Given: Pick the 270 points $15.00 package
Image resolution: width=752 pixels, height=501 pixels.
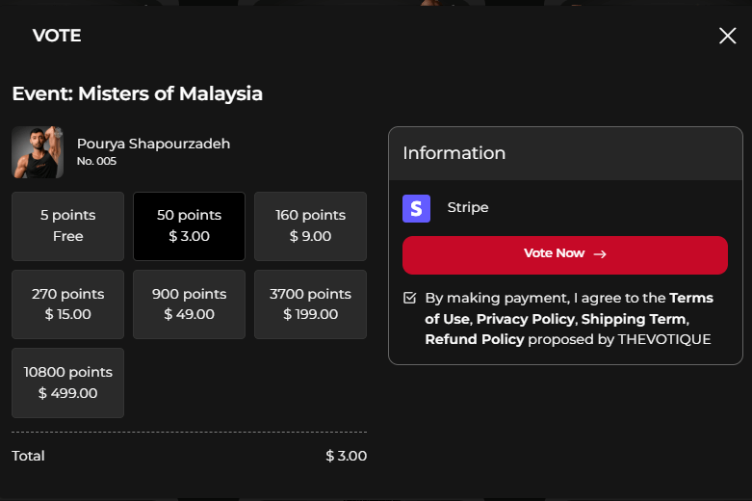Looking at the screenshot, I should point(68,304).
